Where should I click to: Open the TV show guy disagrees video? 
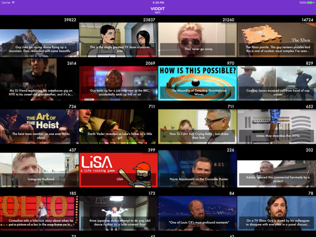[x=276, y=214]
